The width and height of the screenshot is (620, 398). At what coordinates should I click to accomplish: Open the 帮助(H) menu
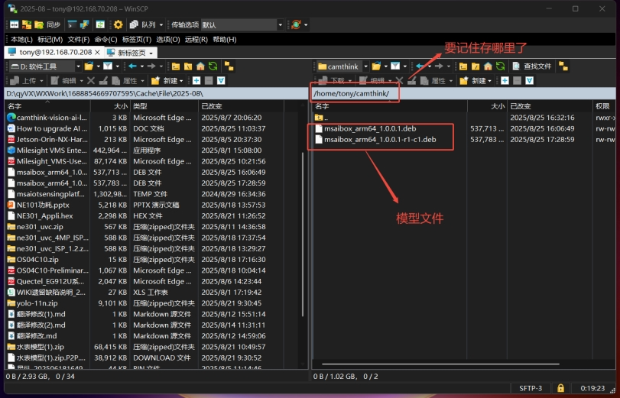point(224,39)
